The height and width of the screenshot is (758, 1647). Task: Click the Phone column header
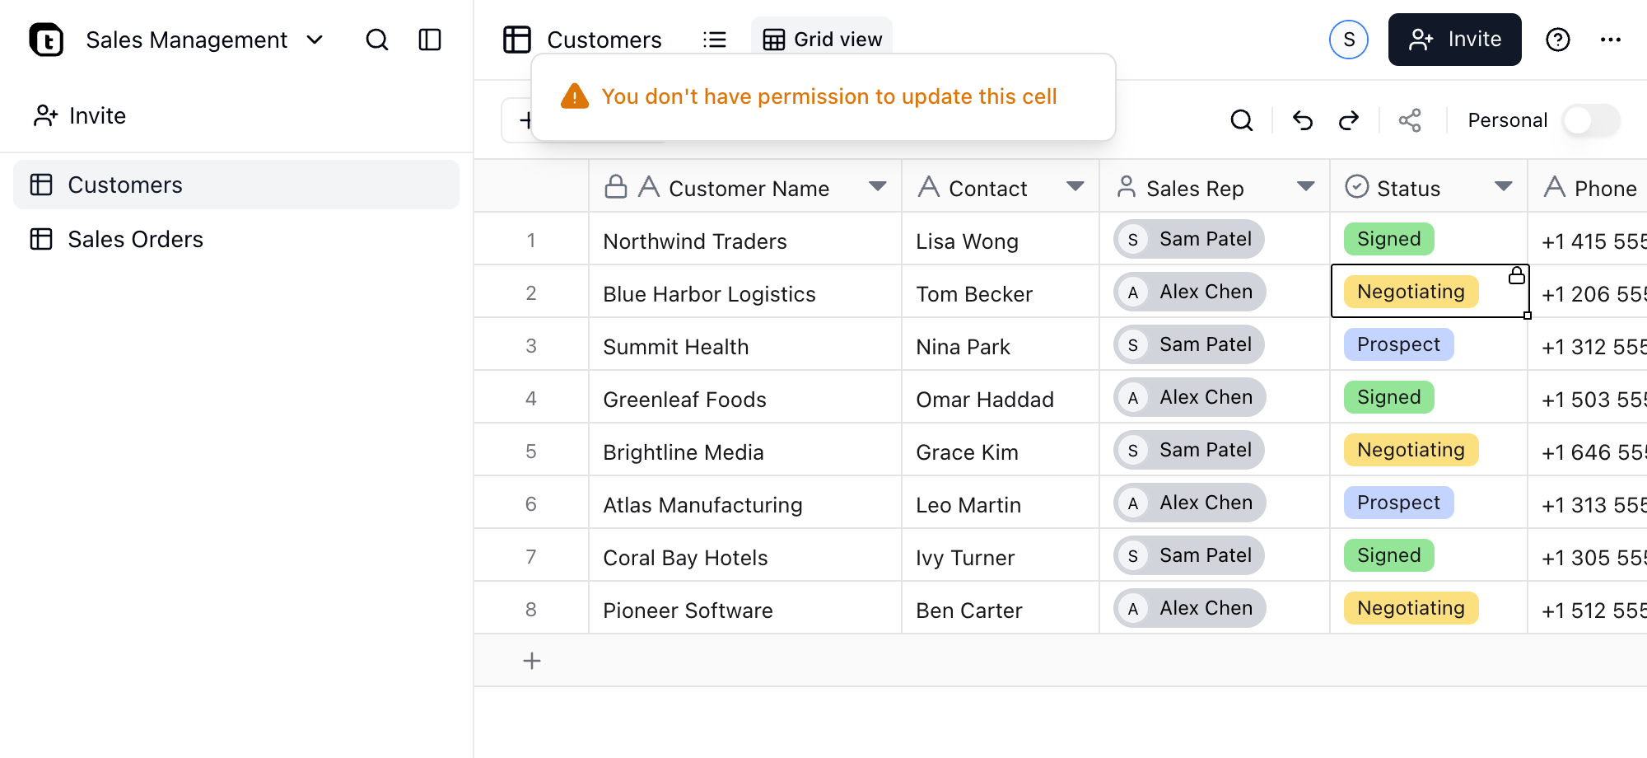(x=1588, y=187)
